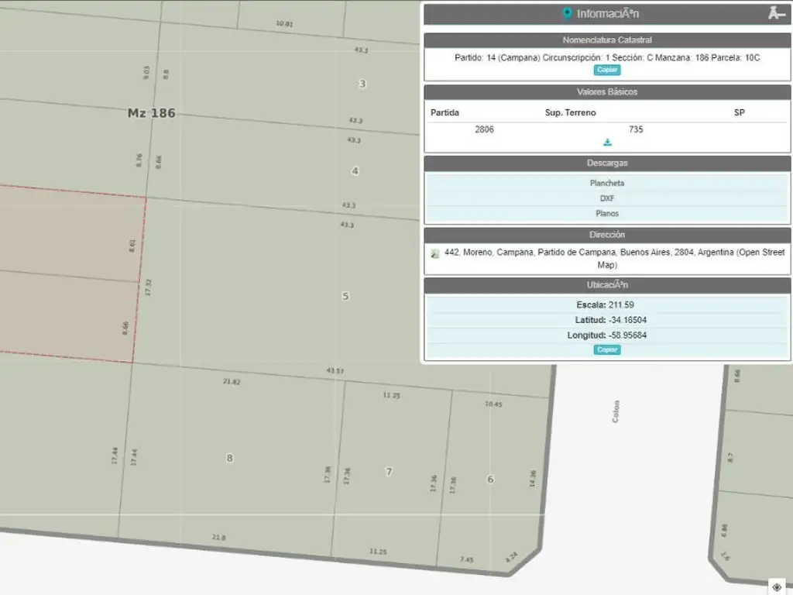793x595 pixels.
Task: Select parcel 5 on the map
Action: (x=345, y=296)
